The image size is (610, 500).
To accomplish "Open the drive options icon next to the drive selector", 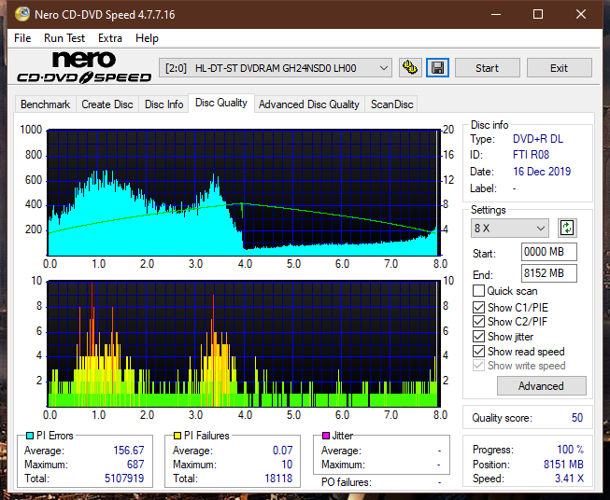I will (x=410, y=68).
